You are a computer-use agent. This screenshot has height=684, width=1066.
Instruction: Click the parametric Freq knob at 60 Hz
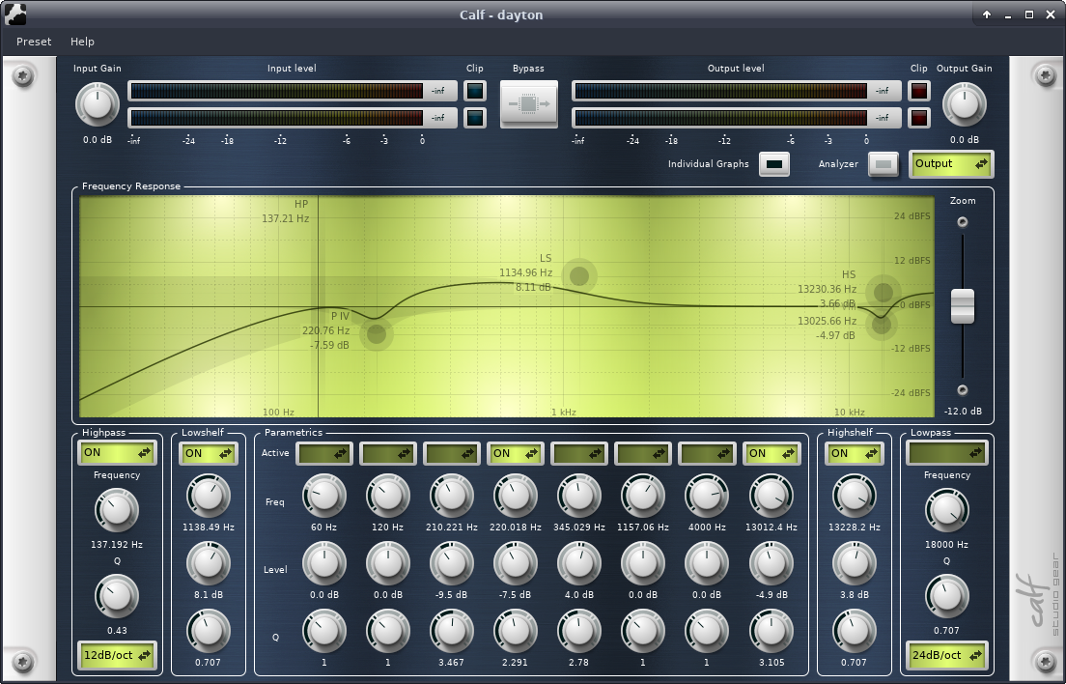[324, 496]
